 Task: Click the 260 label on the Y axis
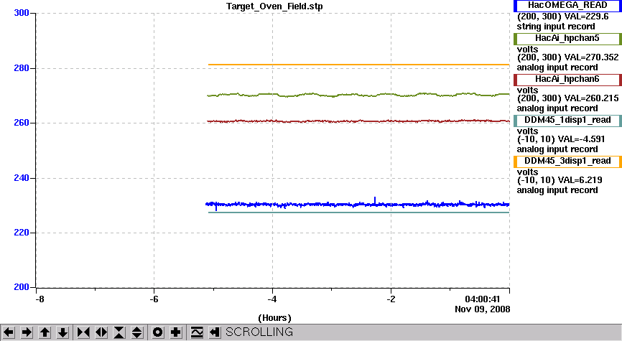[x=22, y=123]
